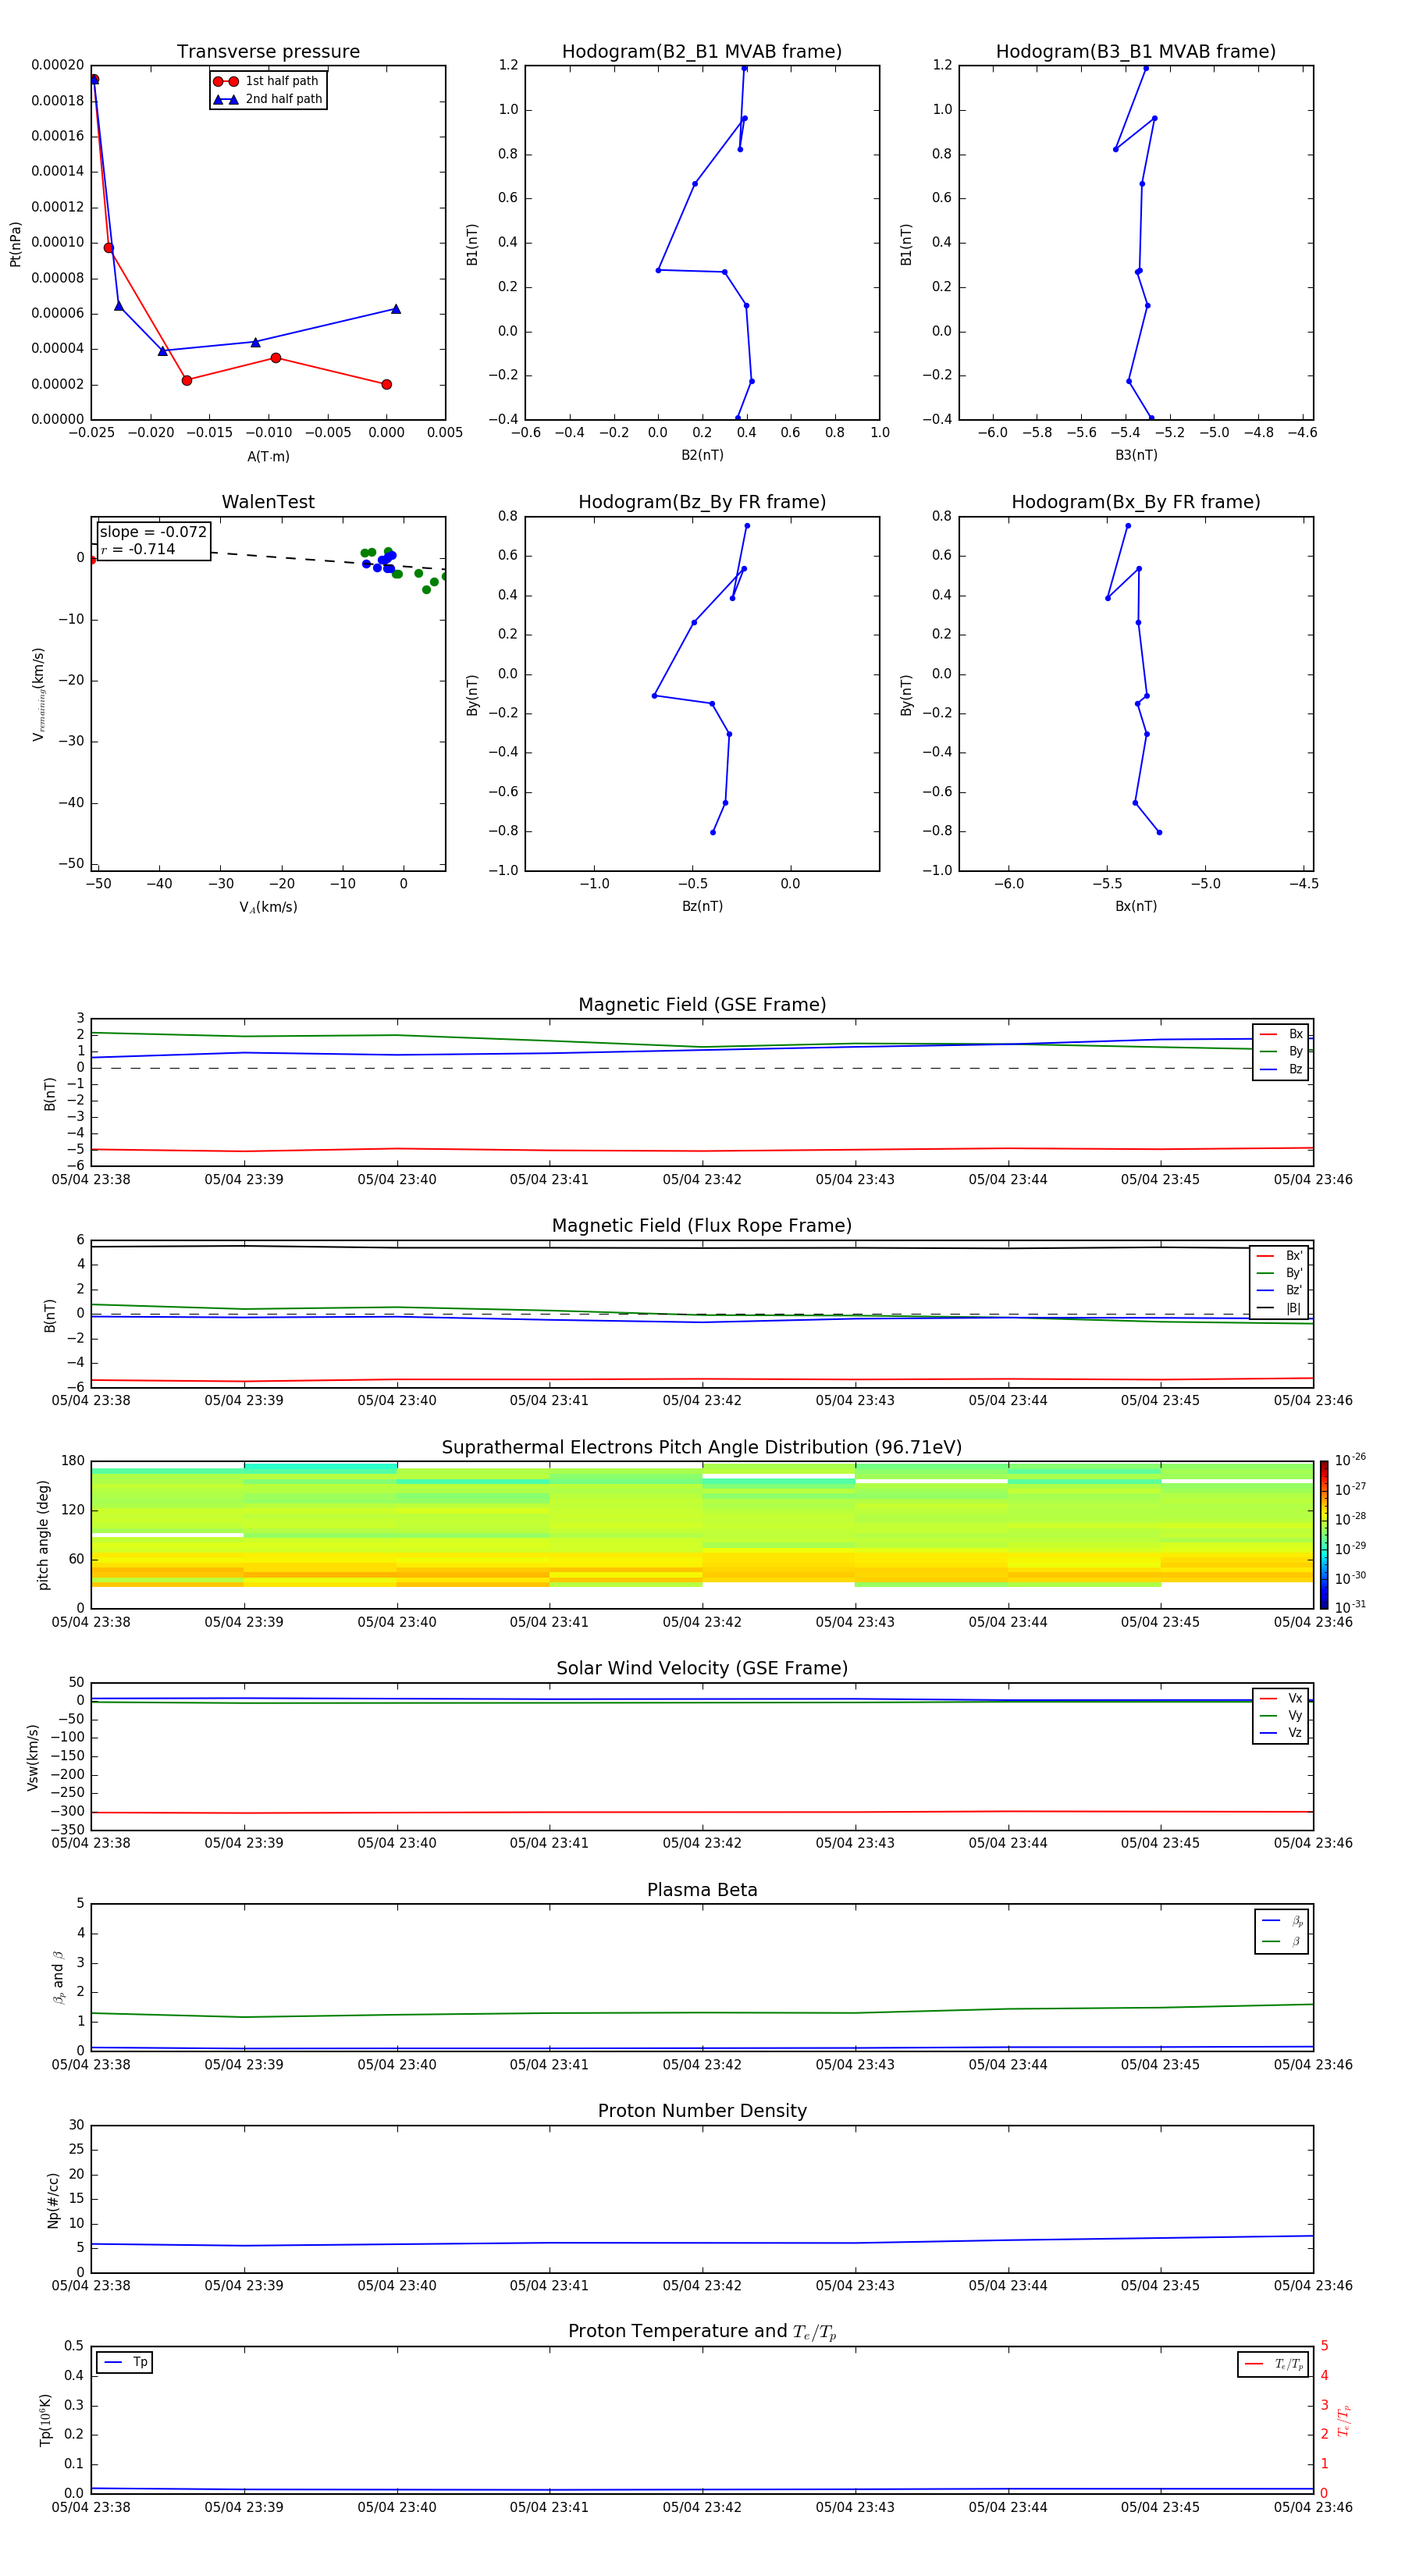Click 'Bz' entry in GSE magnetic field legend
The image size is (1405, 2576).
coord(1281,1069)
